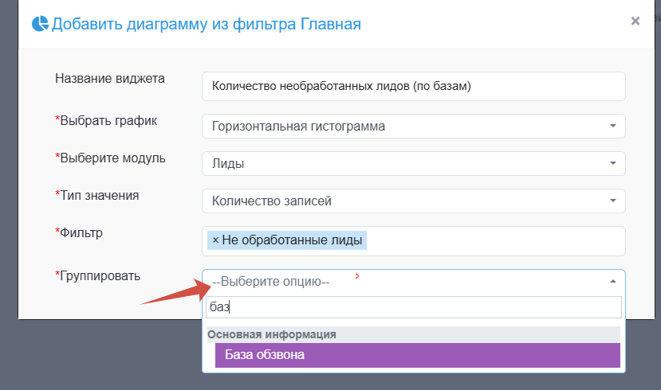Select the "База обзвона" option
The image size is (661, 390).
[x=417, y=355]
